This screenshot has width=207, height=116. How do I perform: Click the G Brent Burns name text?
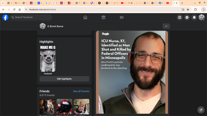pos(55,26)
